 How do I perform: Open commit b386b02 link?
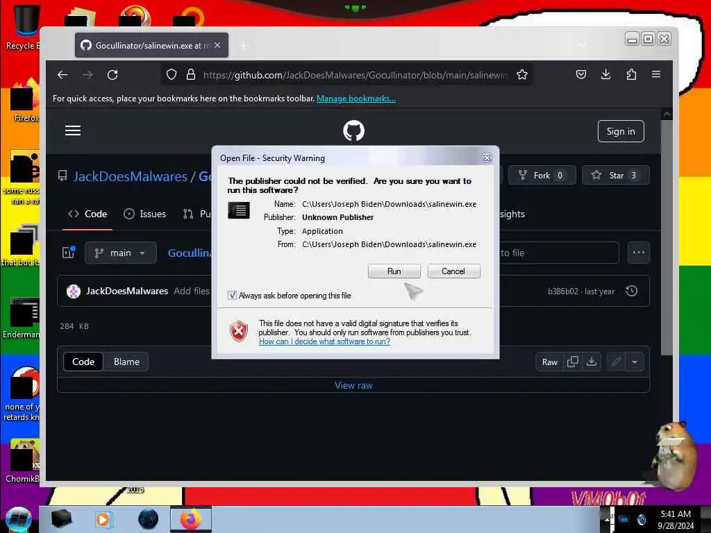tap(562, 291)
